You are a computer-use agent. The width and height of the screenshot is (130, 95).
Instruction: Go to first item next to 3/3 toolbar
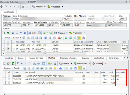(18, 64)
